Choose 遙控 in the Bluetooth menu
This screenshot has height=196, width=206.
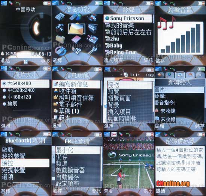(x=25, y=163)
